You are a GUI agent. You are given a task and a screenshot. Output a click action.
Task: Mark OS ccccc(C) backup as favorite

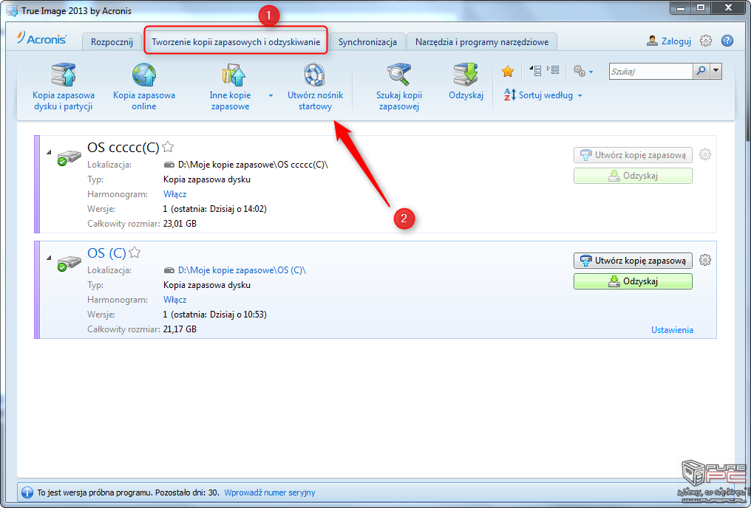click(x=168, y=147)
